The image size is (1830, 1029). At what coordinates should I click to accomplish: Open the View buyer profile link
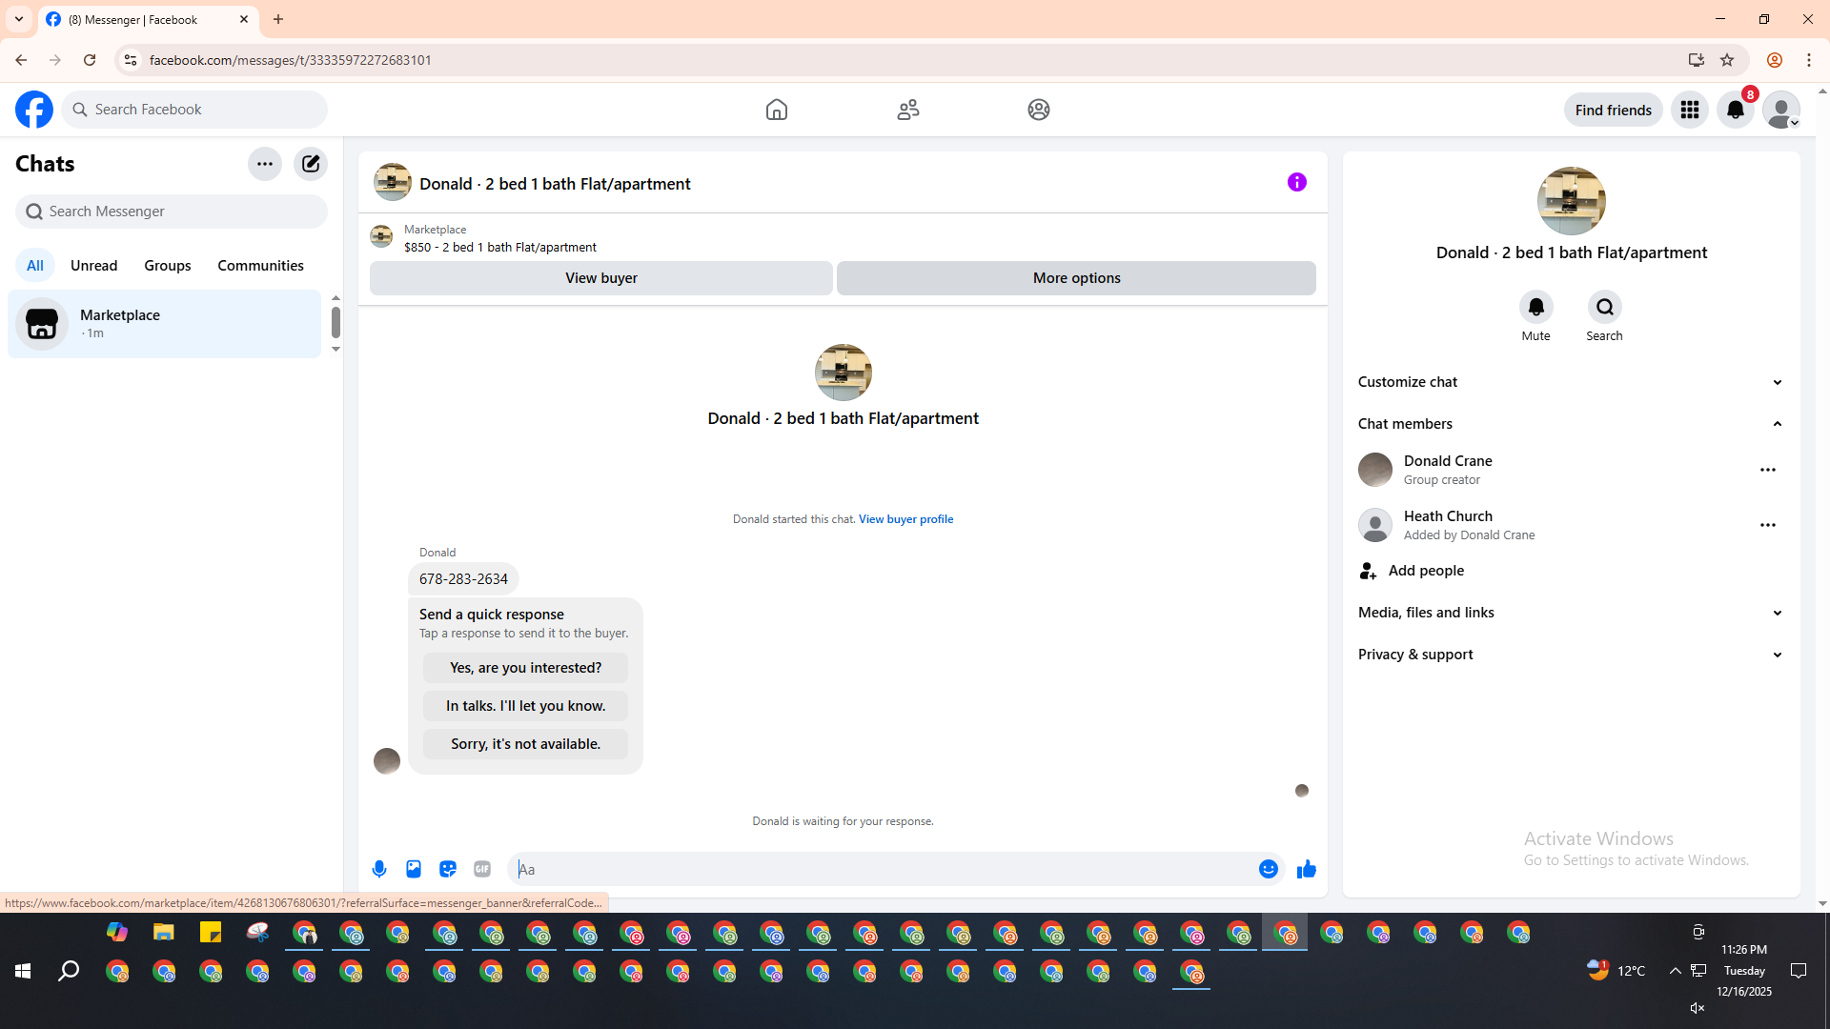(905, 519)
